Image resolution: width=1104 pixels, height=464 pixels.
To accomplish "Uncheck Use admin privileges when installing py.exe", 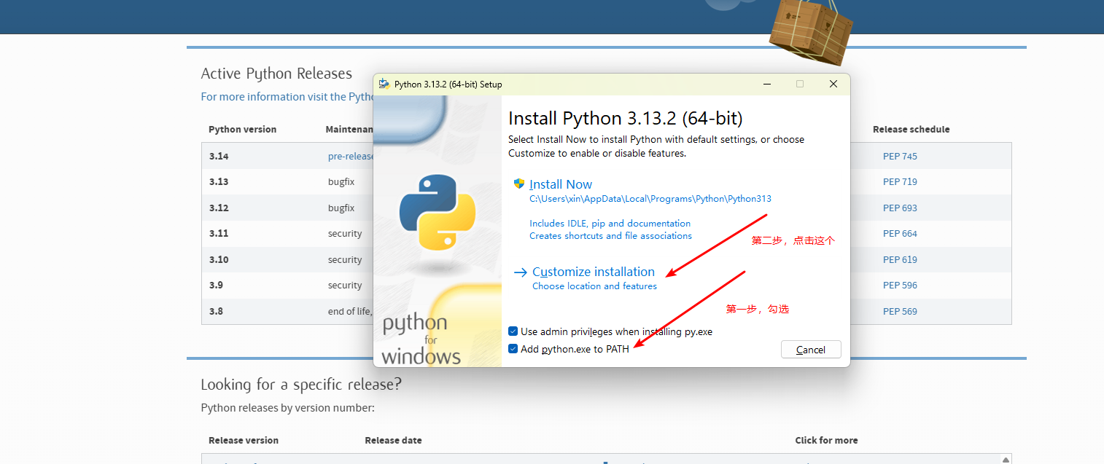I will (513, 331).
